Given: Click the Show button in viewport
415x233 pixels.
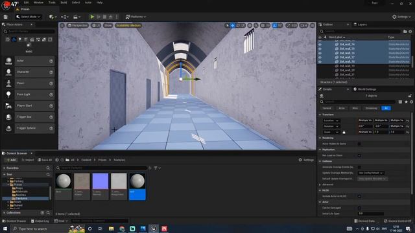Looking at the screenshot, I should 108,25.
